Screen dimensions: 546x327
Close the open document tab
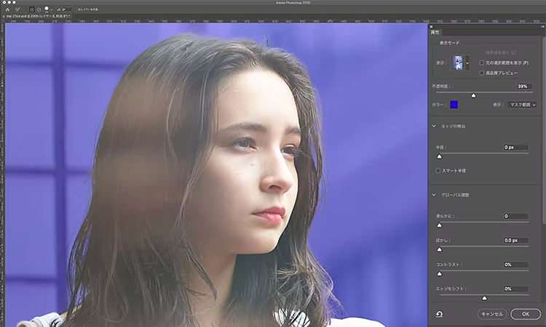(x=3, y=16)
